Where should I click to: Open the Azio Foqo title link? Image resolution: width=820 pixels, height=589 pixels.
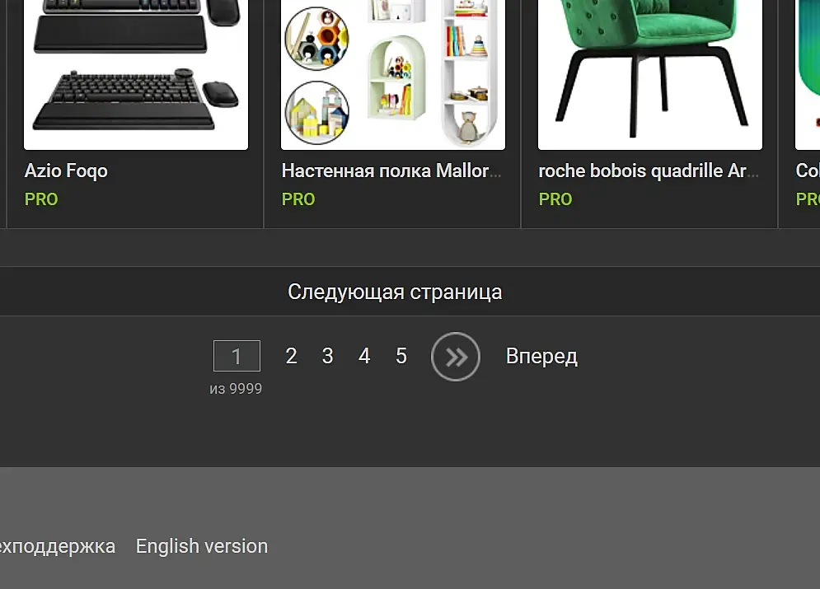point(66,171)
